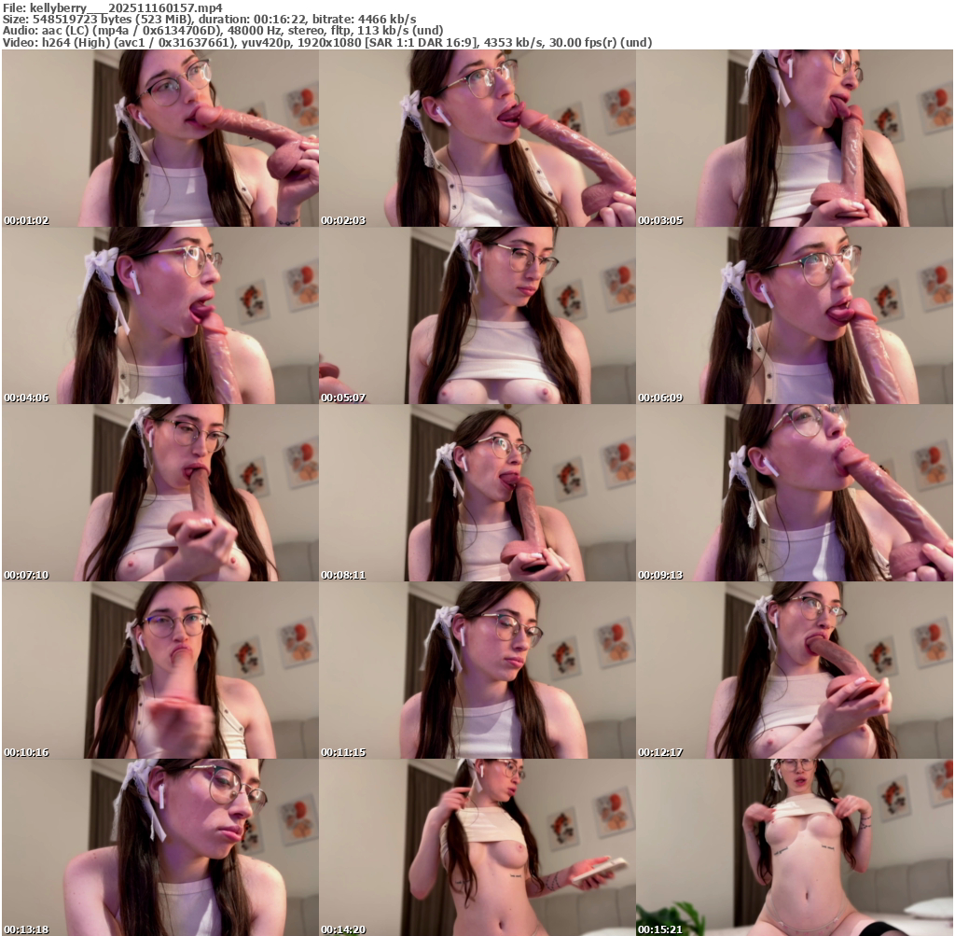Choose the thumbnail frame stamped 00:12:17
This screenshot has width=955, height=936.
[795, 670]
